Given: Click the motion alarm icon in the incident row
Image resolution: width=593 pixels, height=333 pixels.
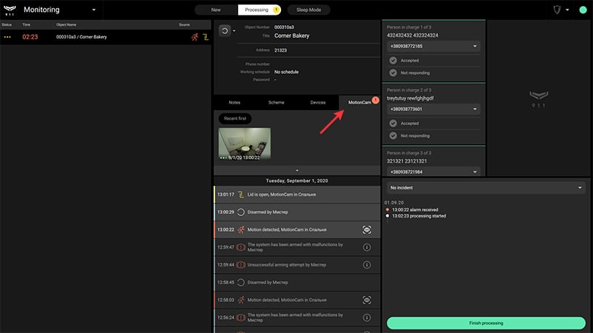Looking at the screenshot, I should click(194, 37).
